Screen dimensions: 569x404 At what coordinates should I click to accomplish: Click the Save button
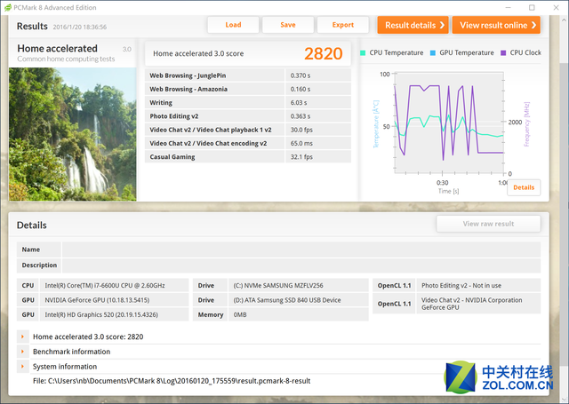coord(288,25)
